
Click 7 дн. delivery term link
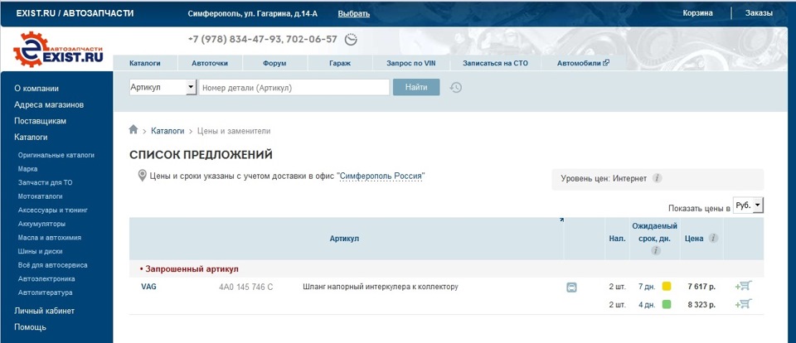pyautogui.click(x=647, y=287)
